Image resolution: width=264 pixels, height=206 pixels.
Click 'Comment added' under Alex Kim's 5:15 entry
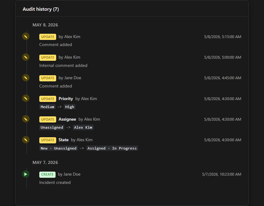pyautogui.click(x=56, y=45)
